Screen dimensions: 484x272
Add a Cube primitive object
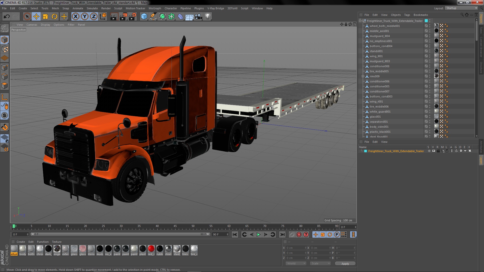tap(144, 17)
